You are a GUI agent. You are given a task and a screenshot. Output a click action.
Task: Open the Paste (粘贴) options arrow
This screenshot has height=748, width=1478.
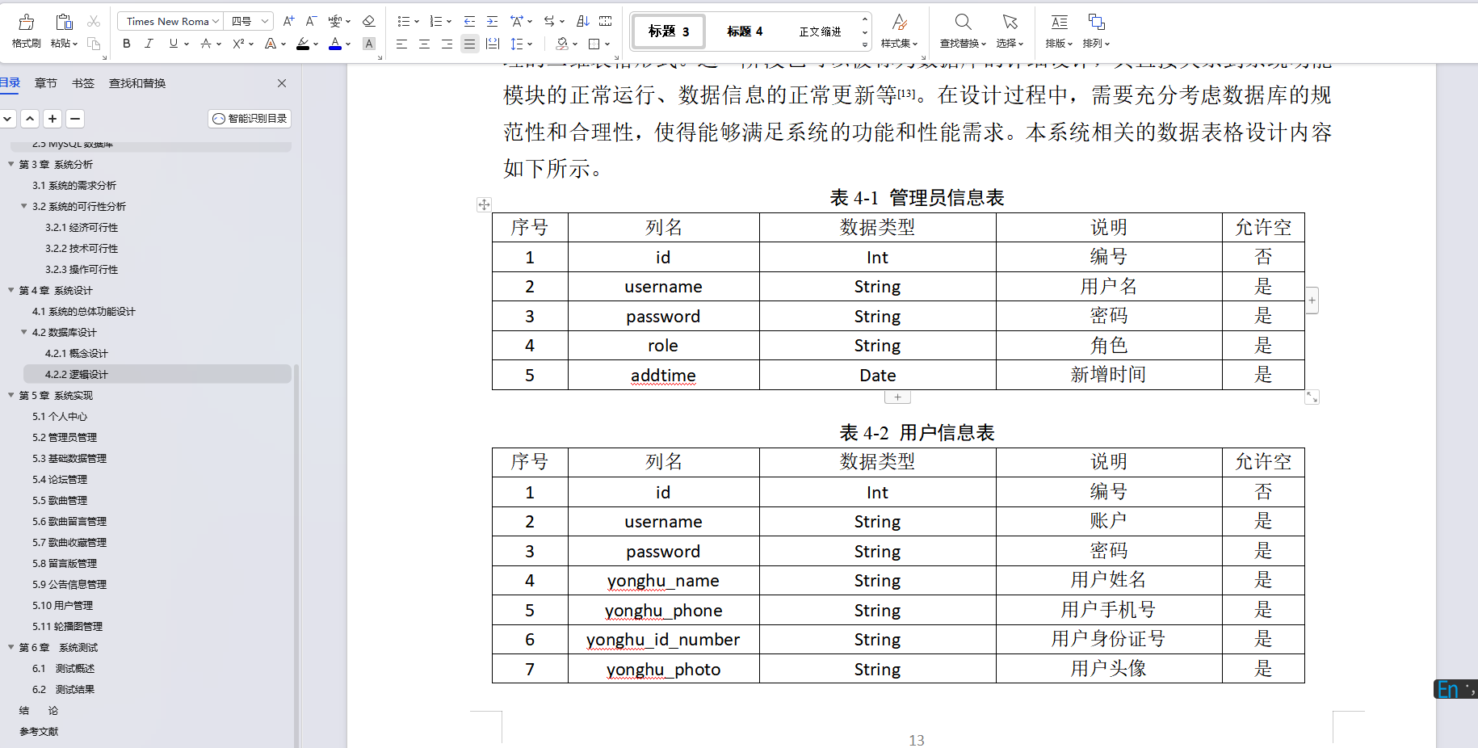click(x=75, y=44)
